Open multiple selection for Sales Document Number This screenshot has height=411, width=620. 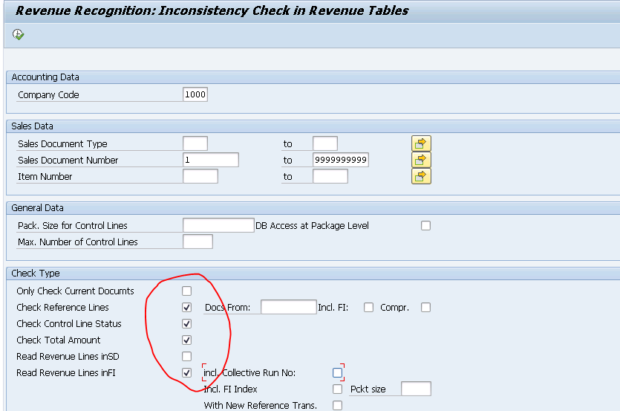[421, 160]
